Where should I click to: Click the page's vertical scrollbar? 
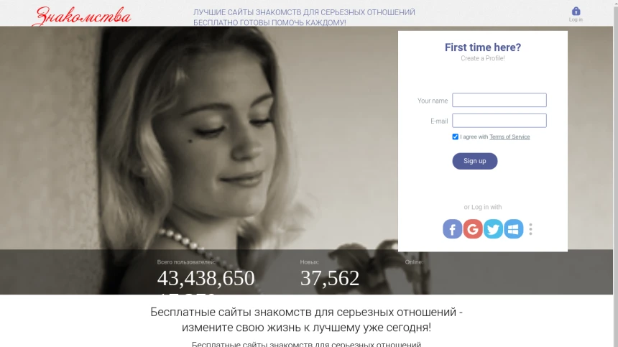[616, 173]
